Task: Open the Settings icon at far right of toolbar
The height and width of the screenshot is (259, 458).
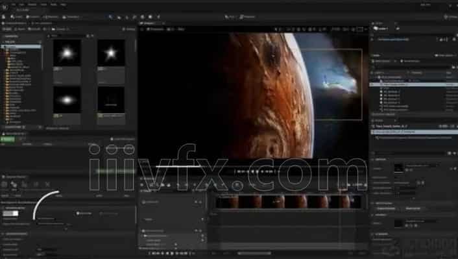Action: [x=450, y=17]
